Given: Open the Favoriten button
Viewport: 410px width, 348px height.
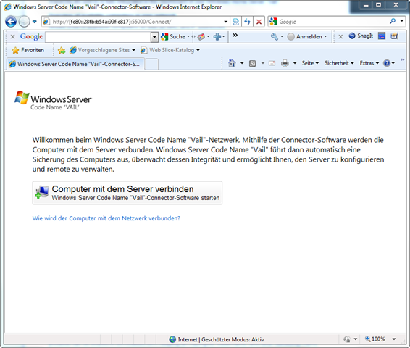Looking at the screenshot, I should 28,50.
